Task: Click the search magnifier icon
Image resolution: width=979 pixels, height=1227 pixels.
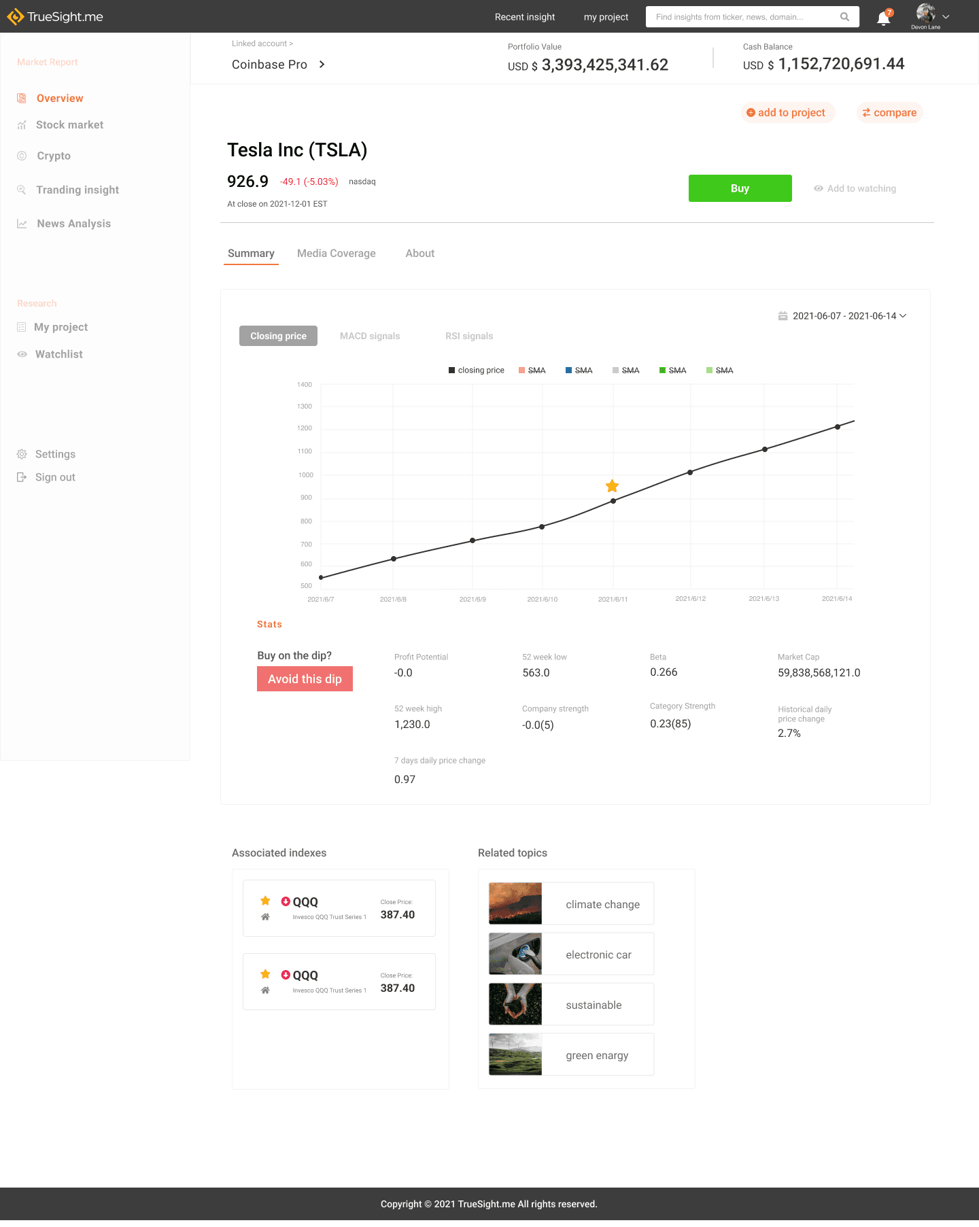Action: pyautogui.click(x=844, y=17)
